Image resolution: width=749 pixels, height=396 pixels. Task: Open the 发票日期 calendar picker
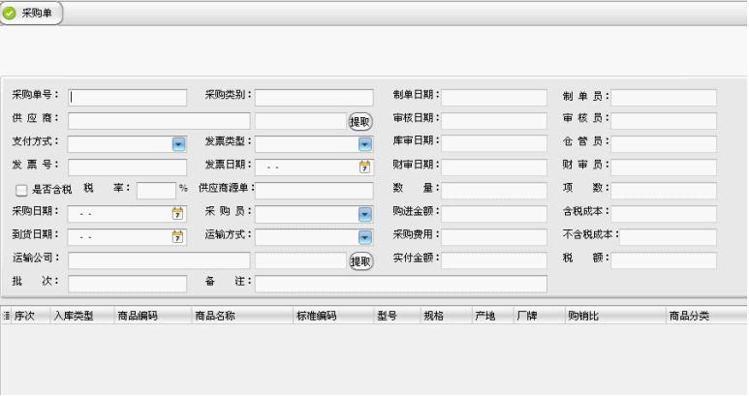click(365, 167)
